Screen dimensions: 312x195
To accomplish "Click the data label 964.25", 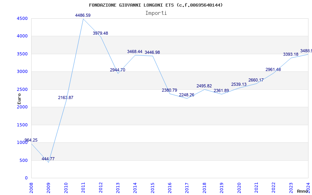I will pyautogui.click(x=31, y=140).
